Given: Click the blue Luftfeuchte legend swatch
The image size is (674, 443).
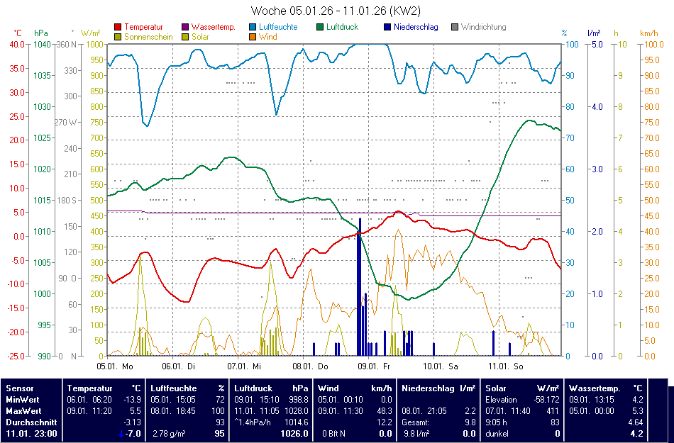Looking at the screenshot, I should (x=253, y=28).
